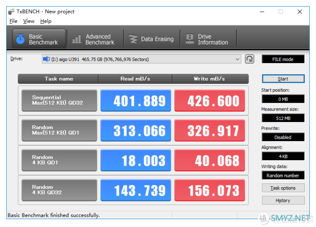Click Random 4 KB QD32 task button
This screenshot has height=227, width=316.
point(59,190)
